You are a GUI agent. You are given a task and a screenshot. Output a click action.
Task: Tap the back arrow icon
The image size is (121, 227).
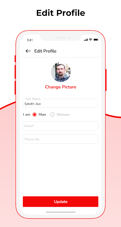click(x=28, y=51)
